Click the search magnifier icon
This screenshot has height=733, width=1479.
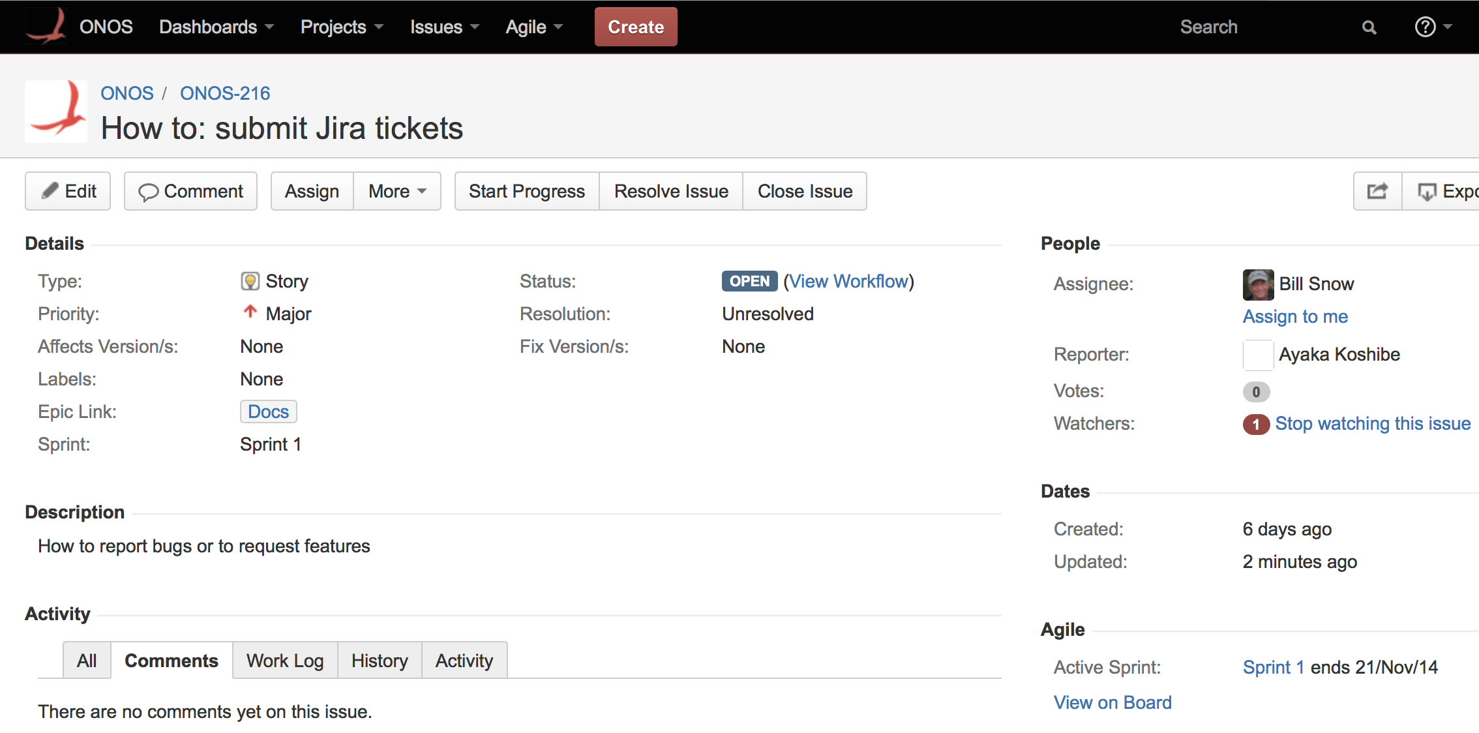tap(1369, 27)
